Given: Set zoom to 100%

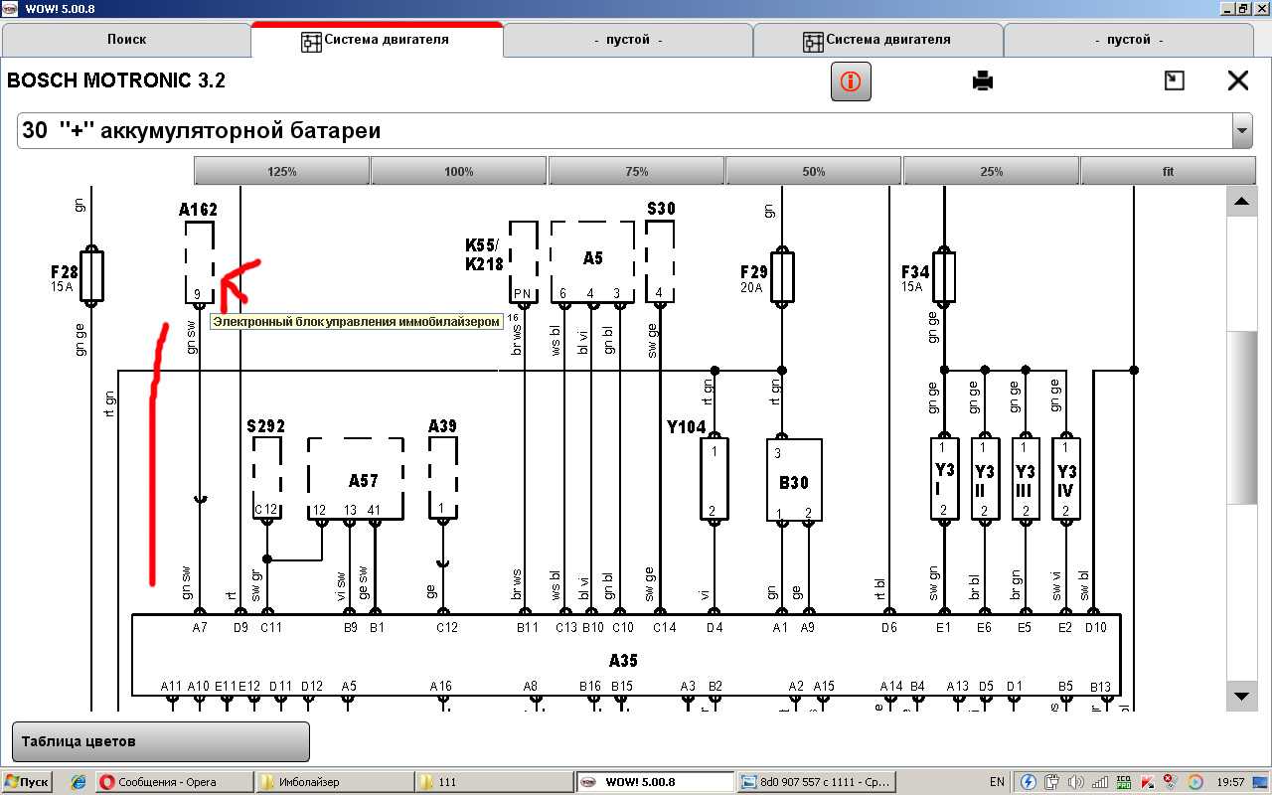Looking at the screenshot, I should click(459, 171).
